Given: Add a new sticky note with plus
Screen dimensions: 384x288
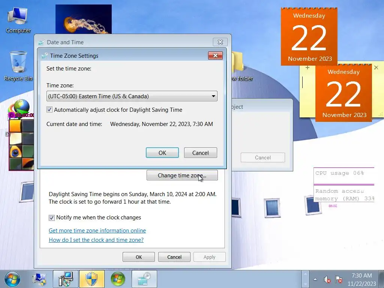Looking at the screenshot, I should [x=307, y=67].
